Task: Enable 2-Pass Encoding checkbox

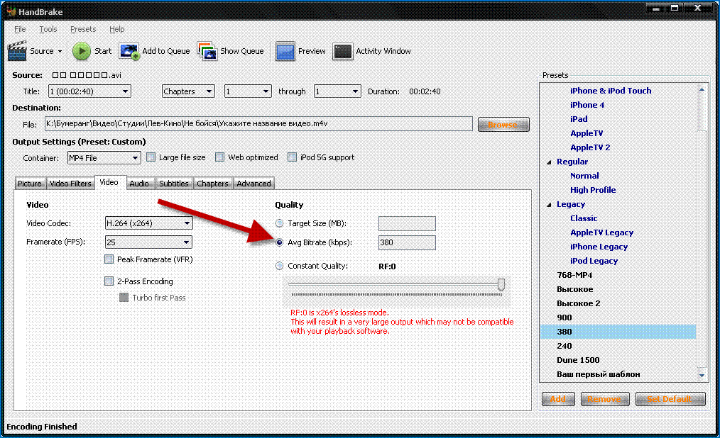Action: tap(109, 281)
